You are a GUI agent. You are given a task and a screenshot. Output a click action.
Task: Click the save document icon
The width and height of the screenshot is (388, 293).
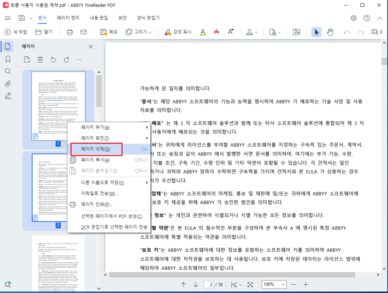point(22,18)
